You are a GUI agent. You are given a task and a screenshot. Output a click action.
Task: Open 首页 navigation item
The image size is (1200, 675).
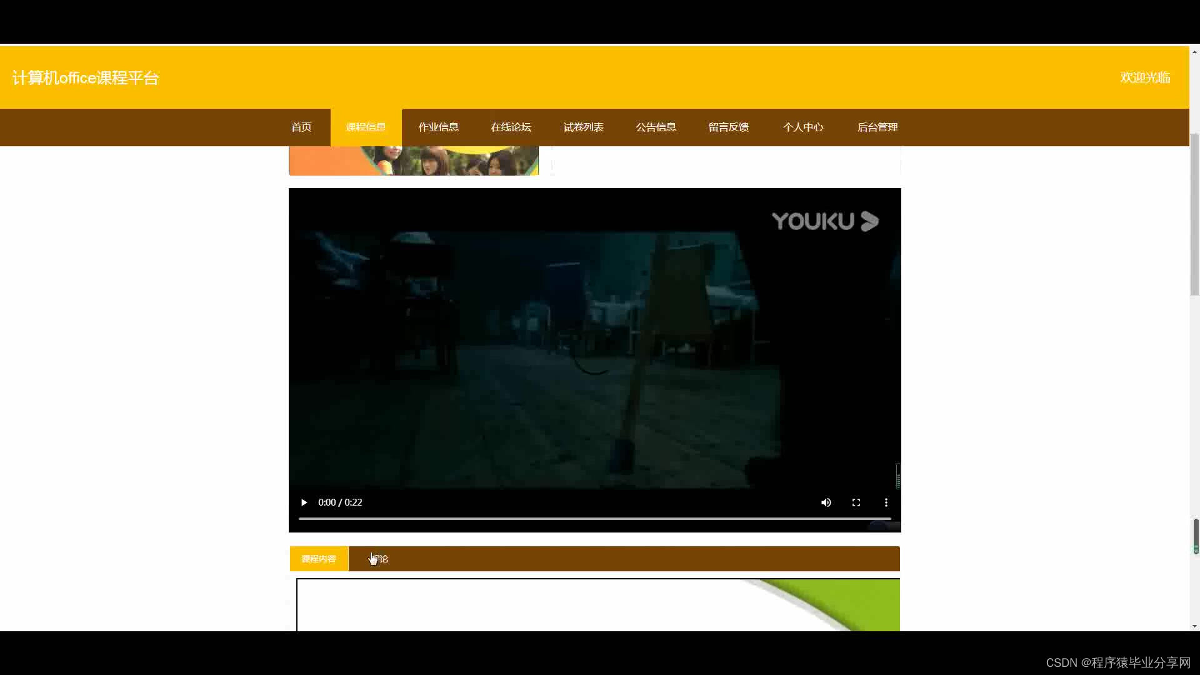[x=301, y=127]
